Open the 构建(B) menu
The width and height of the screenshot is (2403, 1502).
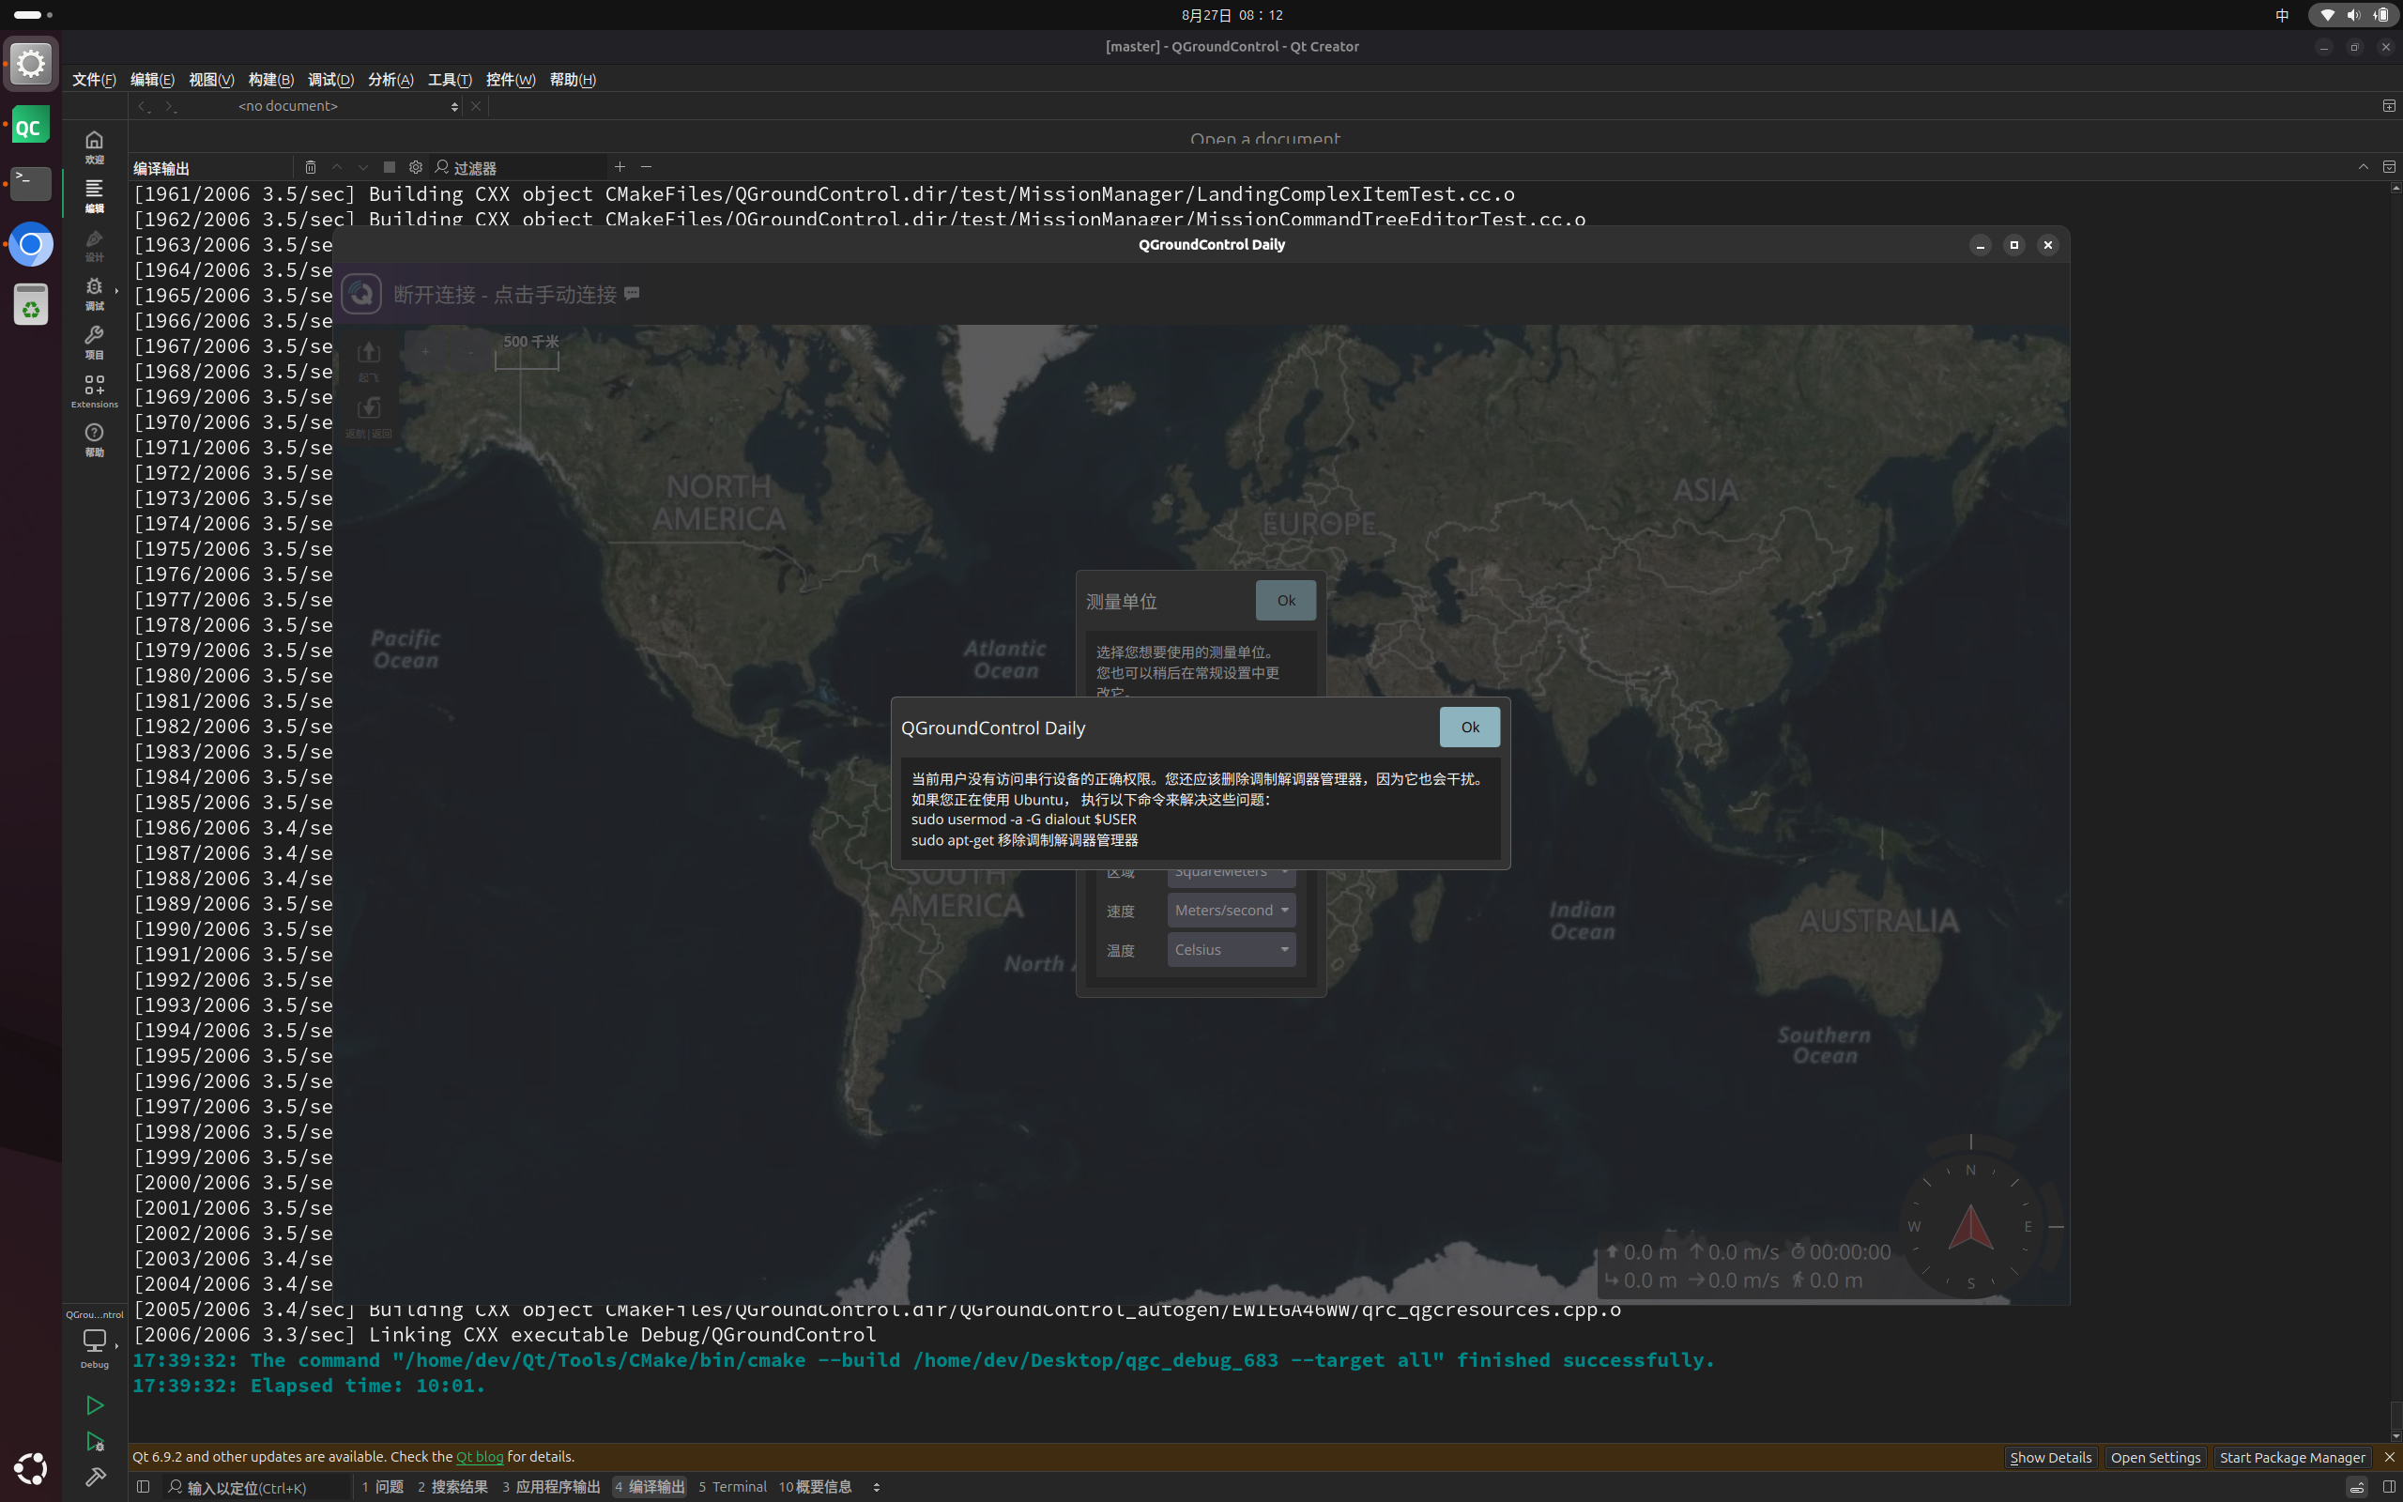pyautogui.click(x=271, y=80)
